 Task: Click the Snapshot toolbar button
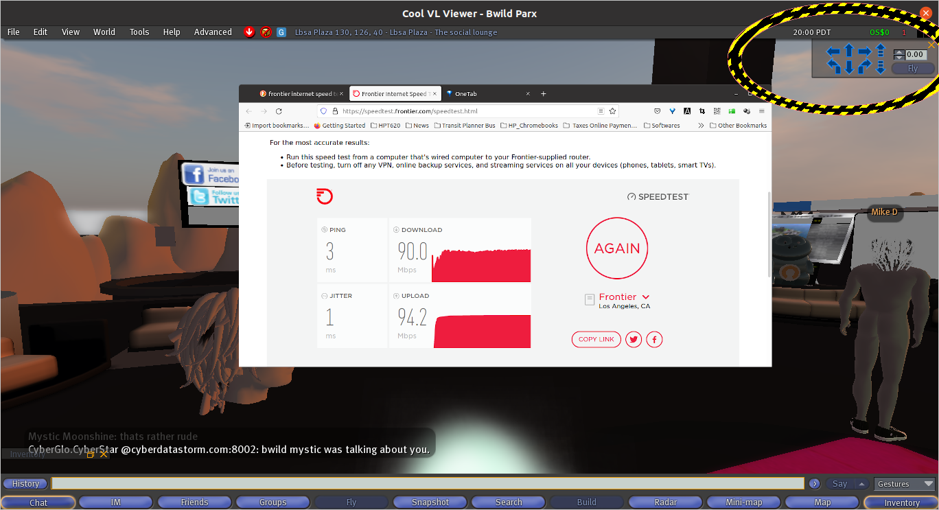[x=430, y=502]
